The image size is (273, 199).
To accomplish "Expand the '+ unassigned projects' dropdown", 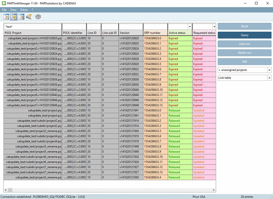I will tap(269, 70).
